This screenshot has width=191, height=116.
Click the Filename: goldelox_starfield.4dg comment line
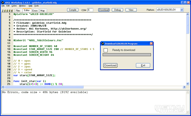pyautogui.click(x=40, y=23)
